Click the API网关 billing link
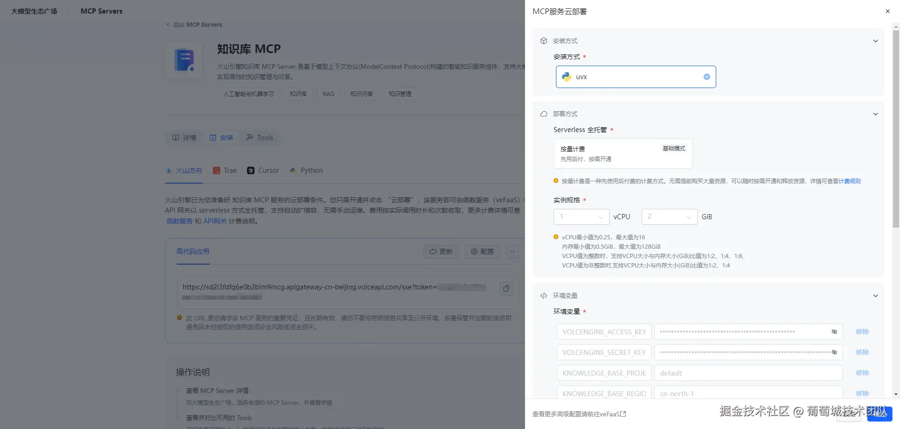This screenshot has height=429, width=900. point(215,221)
